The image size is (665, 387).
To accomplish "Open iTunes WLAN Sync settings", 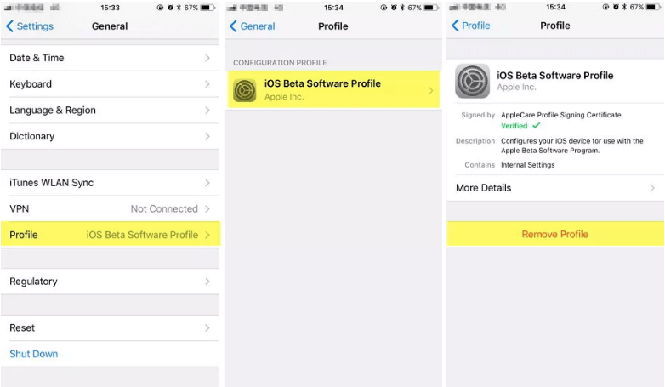I will 110,183.
